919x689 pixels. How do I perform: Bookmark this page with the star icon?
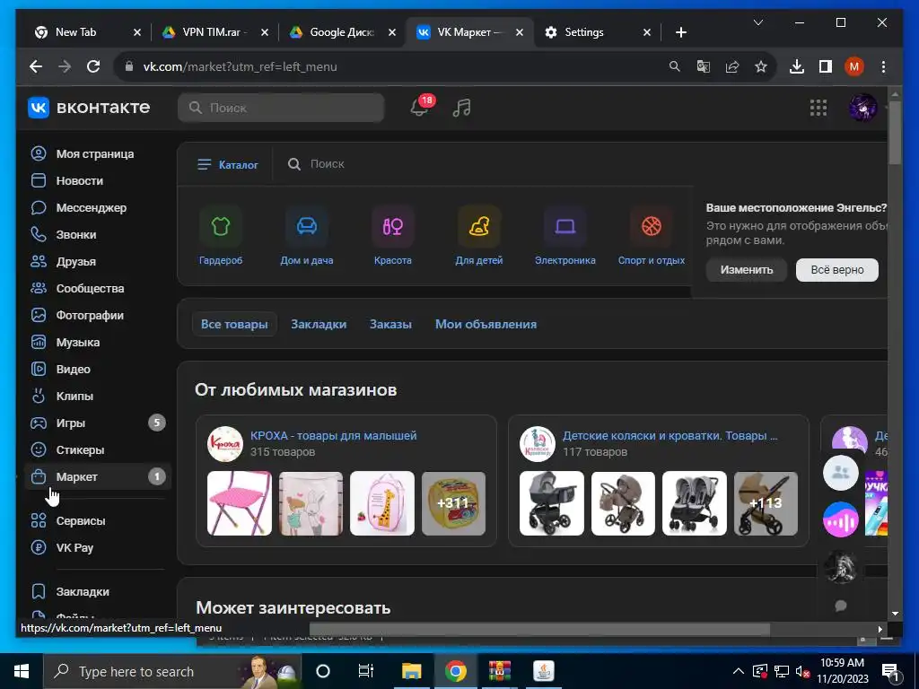pos(761,66)
